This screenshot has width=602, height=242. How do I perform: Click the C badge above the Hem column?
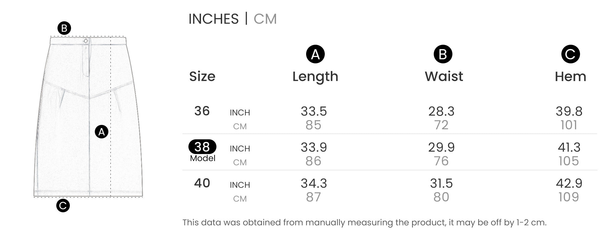click(x=570, y=54)
